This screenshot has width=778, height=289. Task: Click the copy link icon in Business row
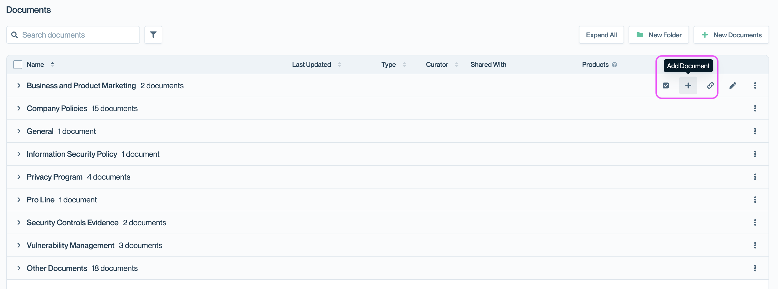pyautogui.click(x=710, y=85)
